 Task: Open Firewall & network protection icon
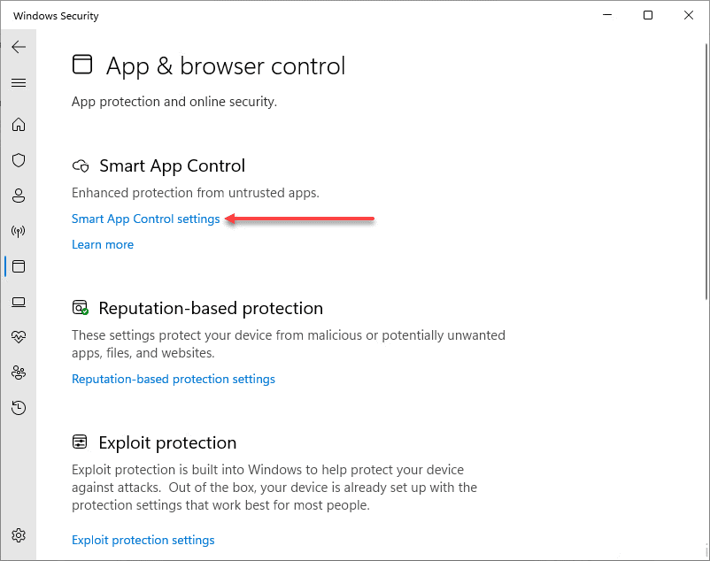click(x=19, y=231)
